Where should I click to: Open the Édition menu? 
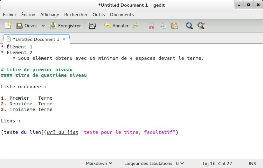point(28,15)
